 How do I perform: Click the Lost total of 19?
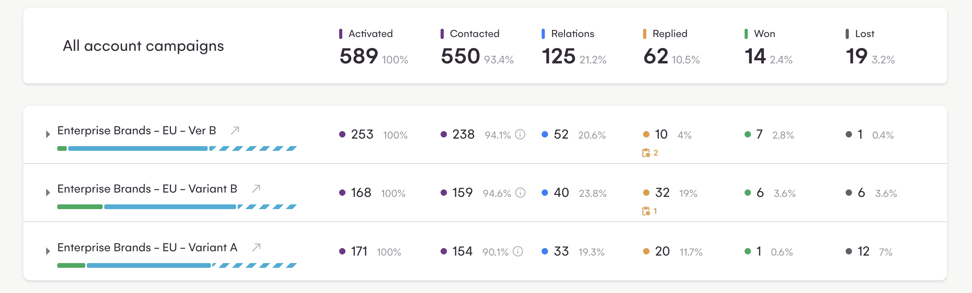pos(856,56)
